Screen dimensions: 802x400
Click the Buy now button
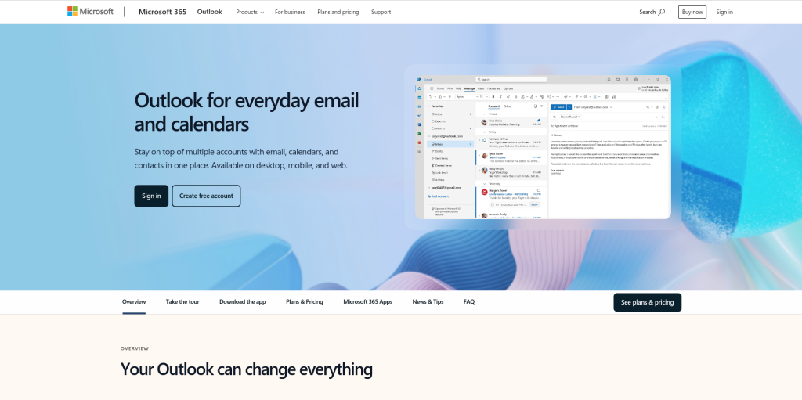[x=692, y=12]
